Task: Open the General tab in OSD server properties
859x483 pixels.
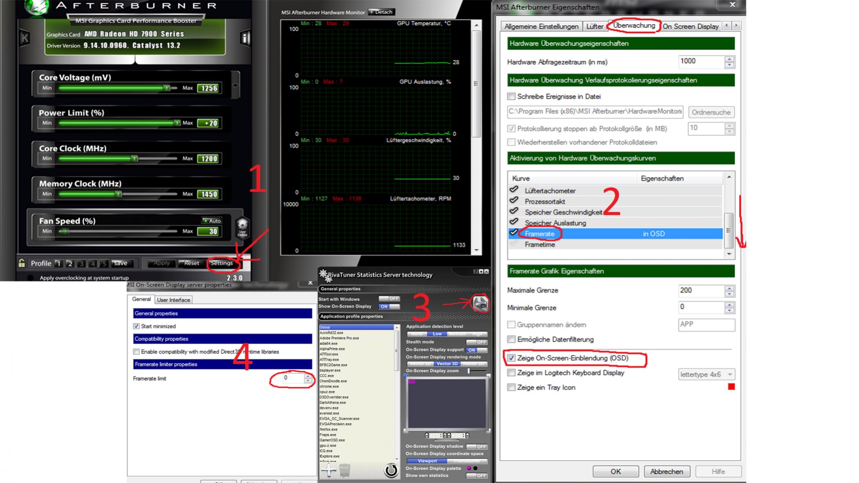Action: (141, 299)
